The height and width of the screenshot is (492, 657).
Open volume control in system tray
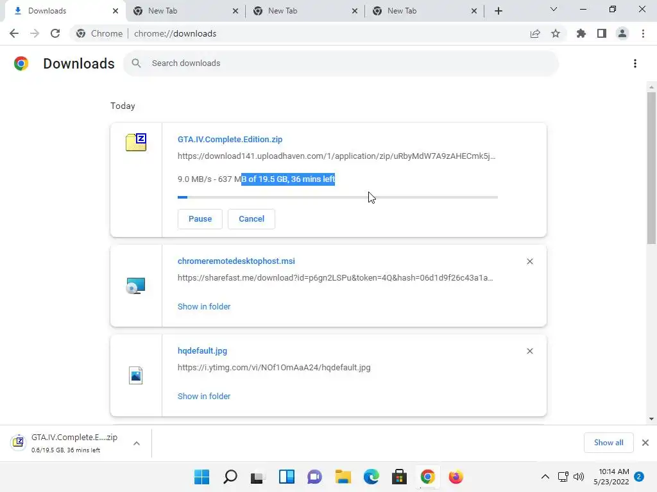(x=579, y=477)
